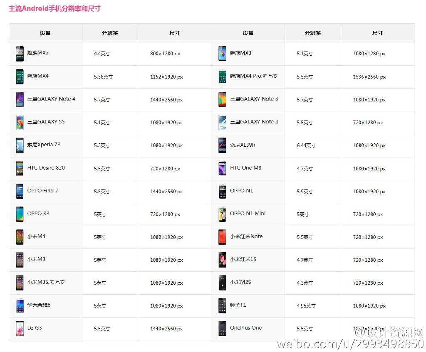Select the 5.36英寸 value for 魅族MX4

click(x=103, y=77)
